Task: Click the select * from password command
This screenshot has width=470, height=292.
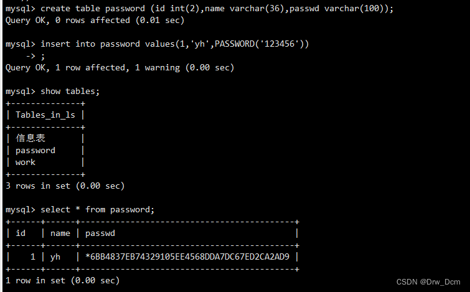Action: point(97,210)
